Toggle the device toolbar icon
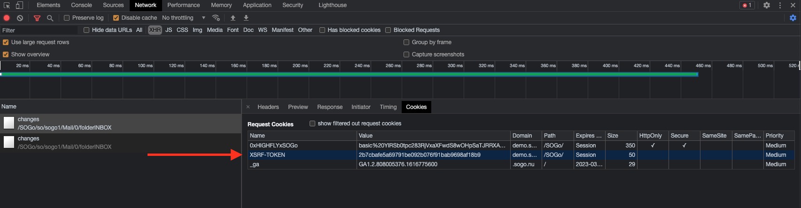 point(19,5)
